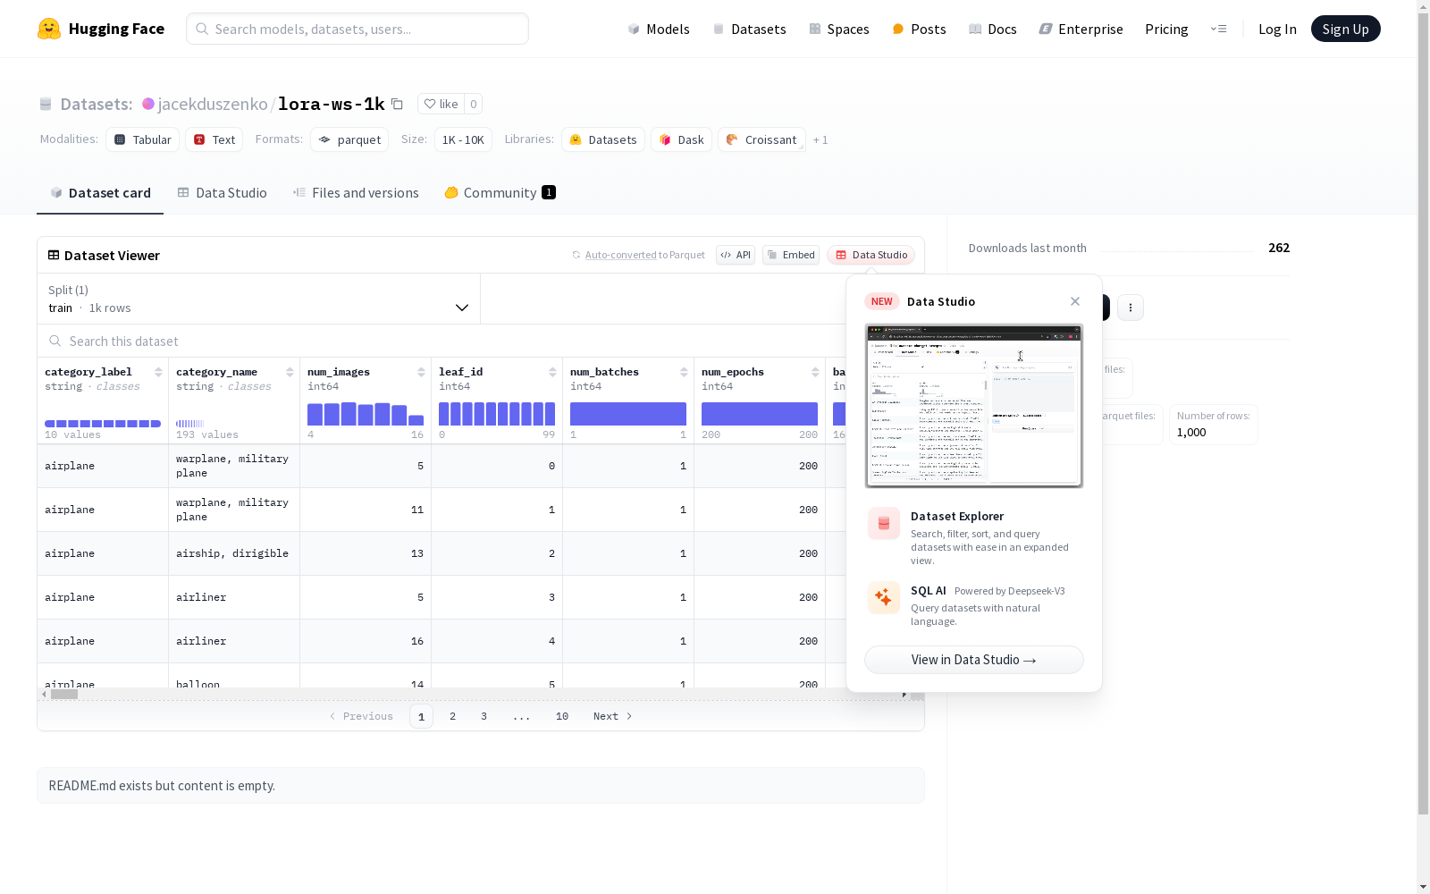Open Posts from the top navigation
Screen dimensions: 1430x894
tap(919, 29)
